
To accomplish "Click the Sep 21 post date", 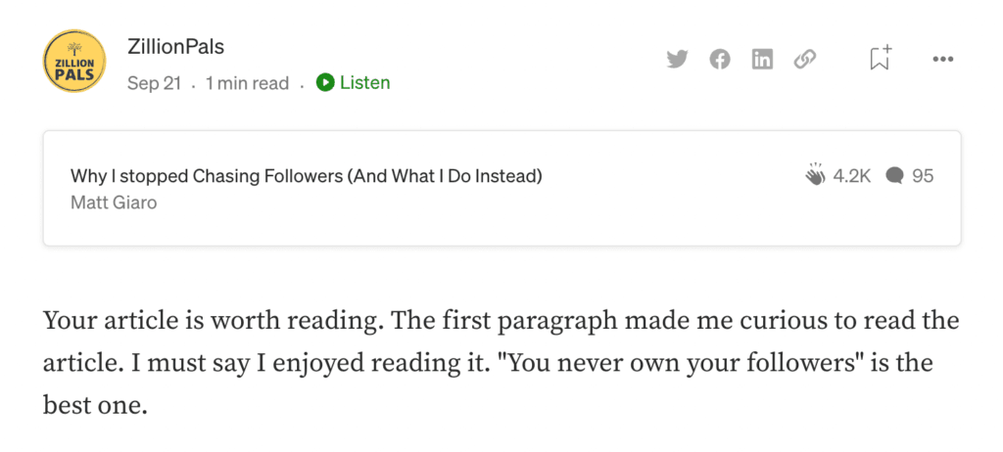I will pos(154,83).
